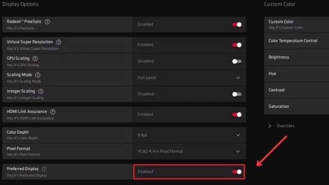Select the Color Temperature Control row
The image size is (329, 185).
pyautogui.click(x=297, y=41)
